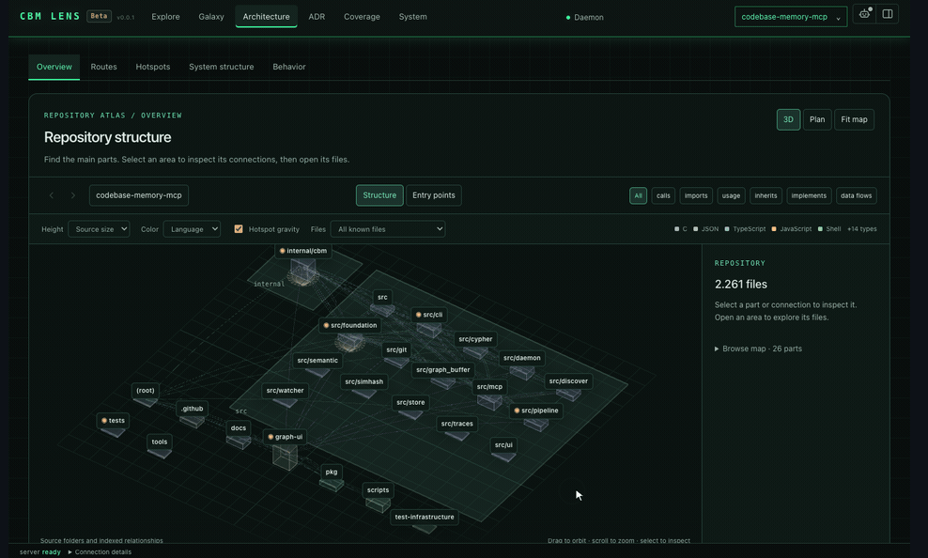Open the Files All known files dropdown

(388, 229)
